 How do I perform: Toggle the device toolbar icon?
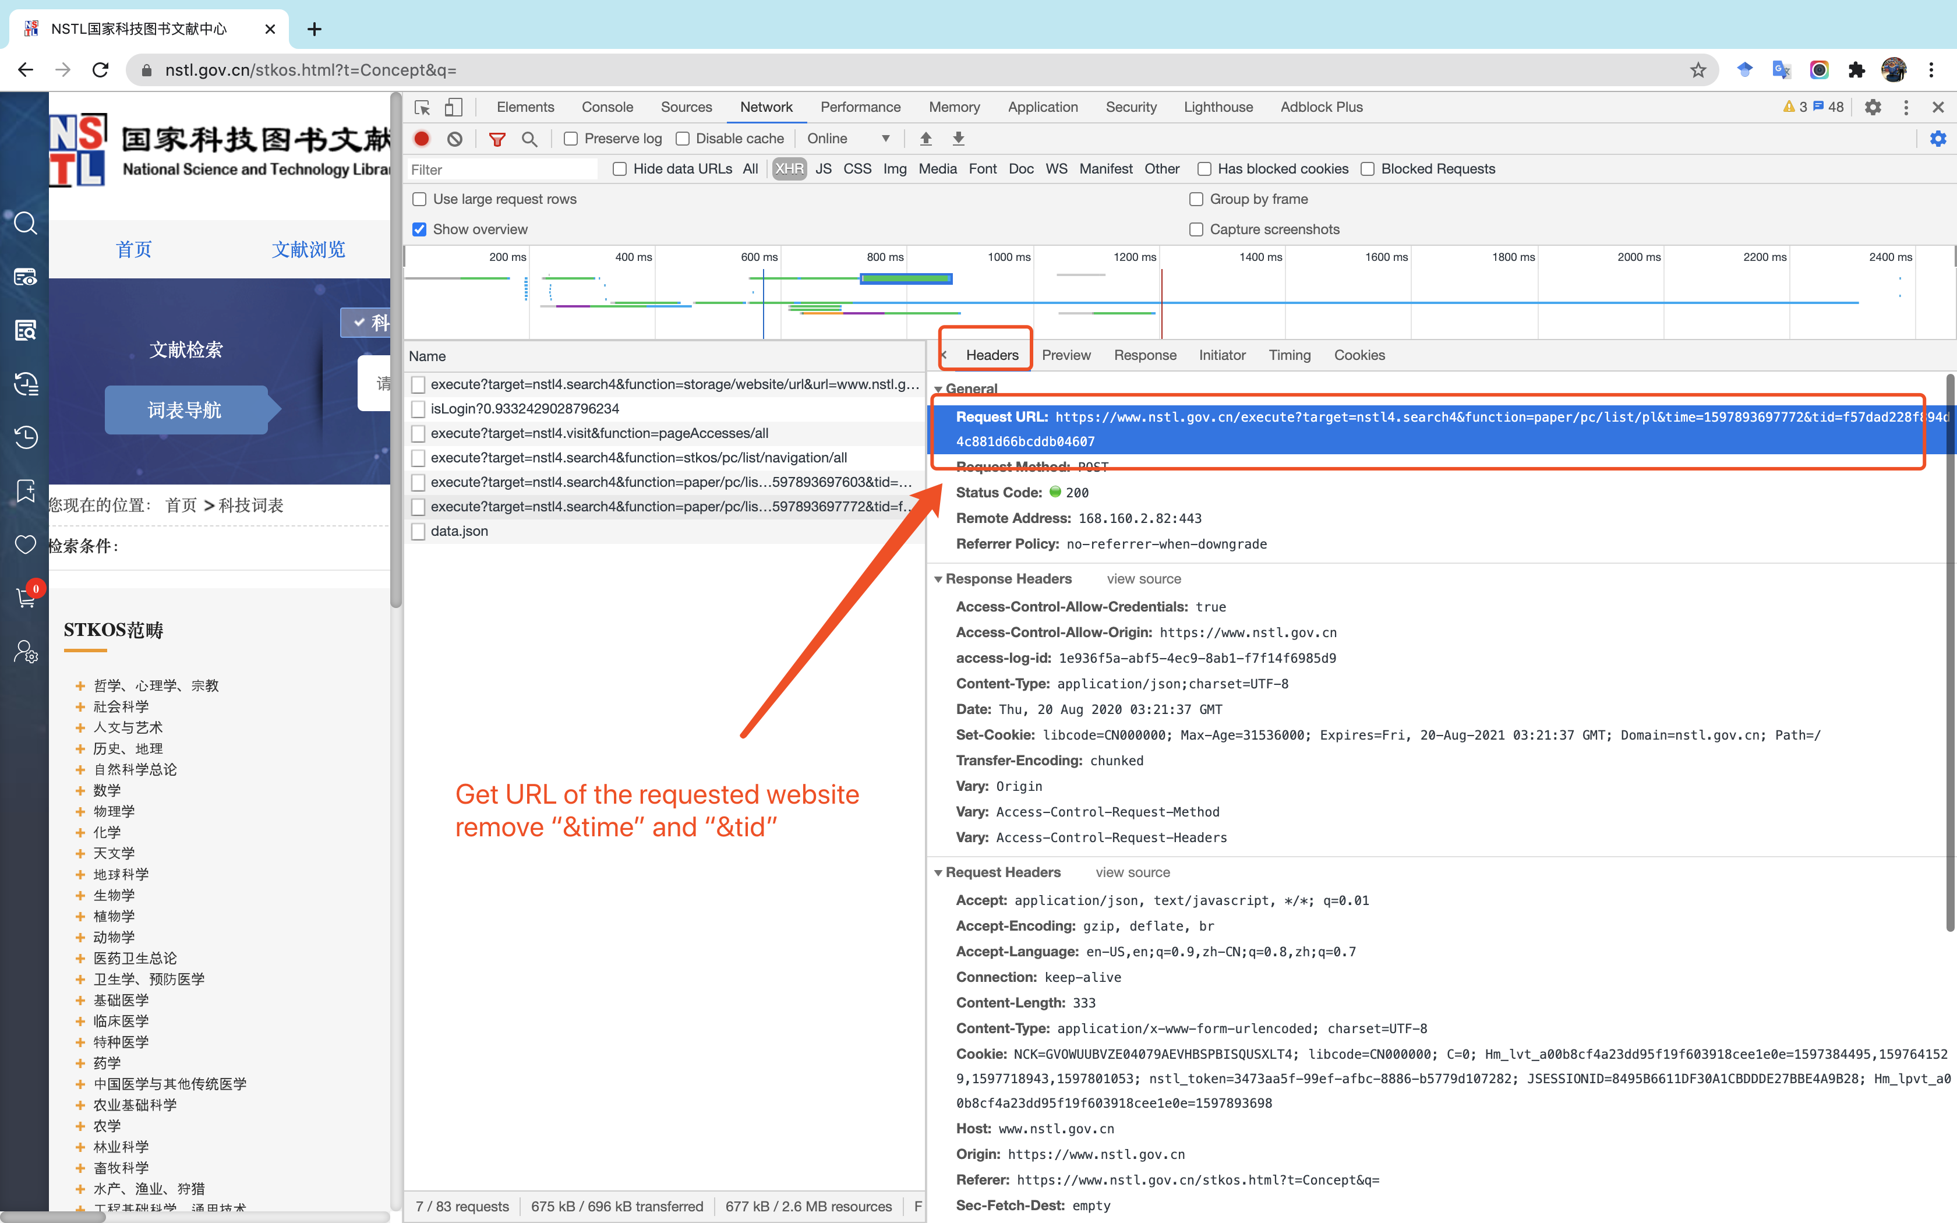pyautogui.click(x=453, y=108)
